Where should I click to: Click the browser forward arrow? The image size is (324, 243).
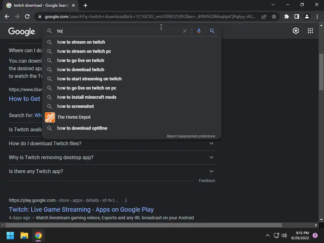coord(17,16)
